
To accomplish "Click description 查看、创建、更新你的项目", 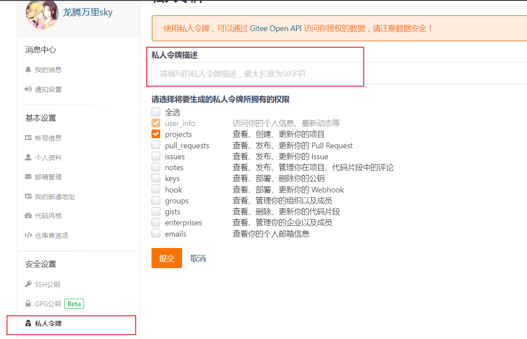I will (278, 134).
